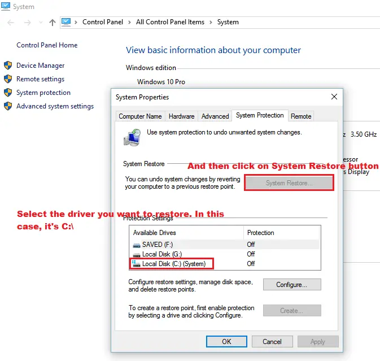Expand chevron after All Control Panel Items

(211, 22)
